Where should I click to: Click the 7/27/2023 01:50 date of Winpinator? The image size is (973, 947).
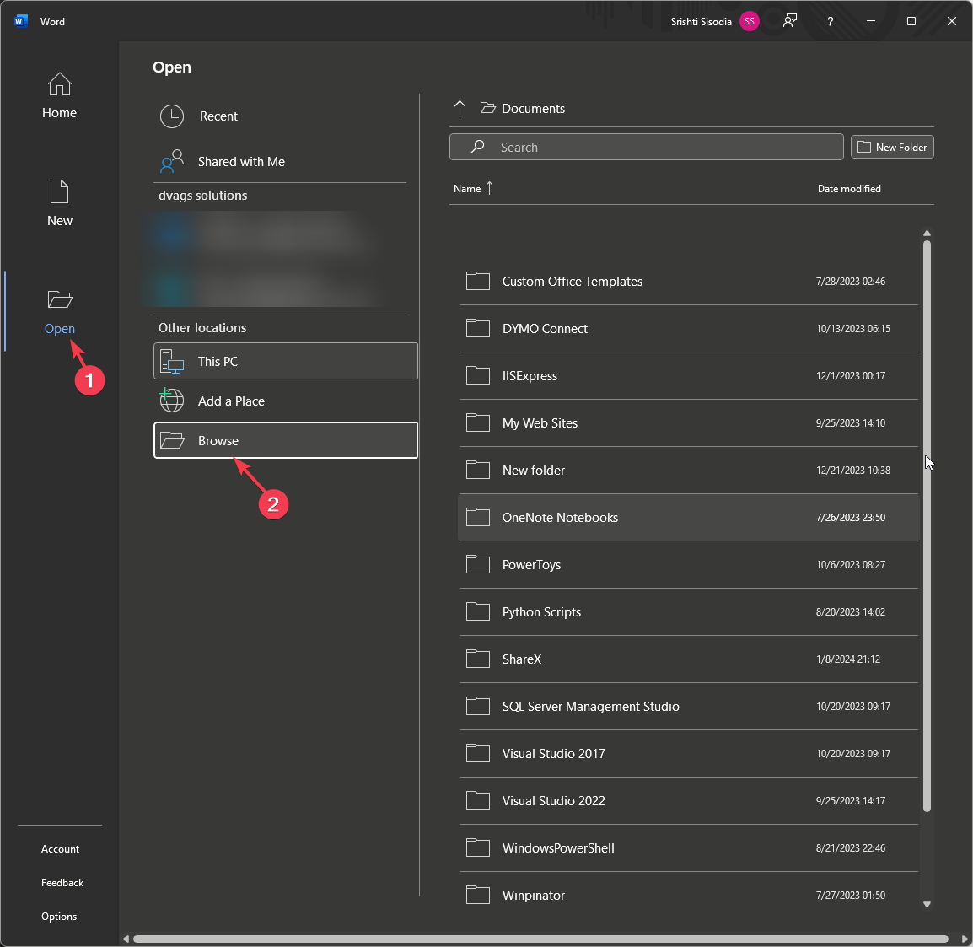(850, 895)
